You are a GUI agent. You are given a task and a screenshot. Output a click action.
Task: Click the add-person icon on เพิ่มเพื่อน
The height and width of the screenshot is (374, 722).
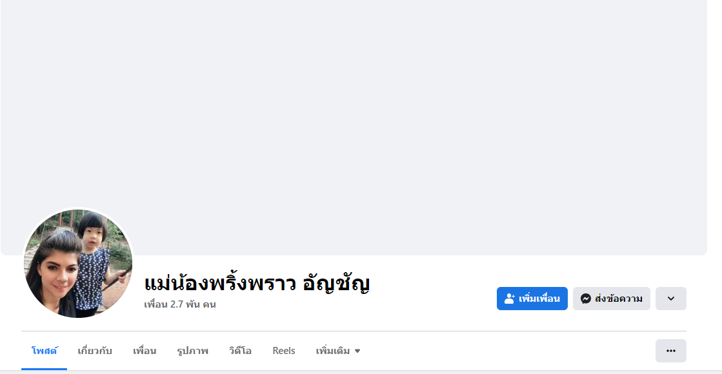click(510, 299)
